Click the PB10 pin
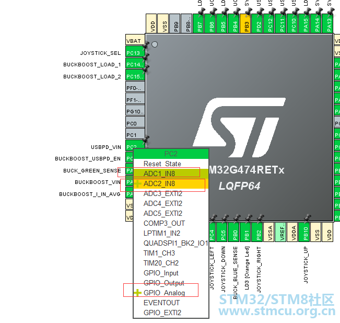The width and height of the screenshot is (340, 323). pos(304,232)
